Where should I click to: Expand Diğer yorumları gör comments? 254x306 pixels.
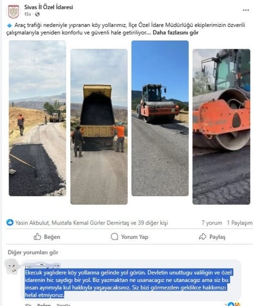point(33,253)
